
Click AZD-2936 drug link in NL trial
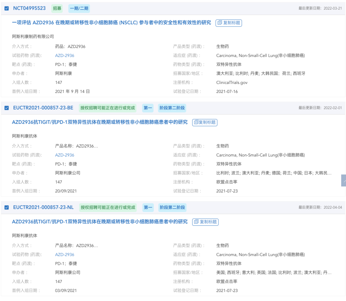[x=65, y=255]
